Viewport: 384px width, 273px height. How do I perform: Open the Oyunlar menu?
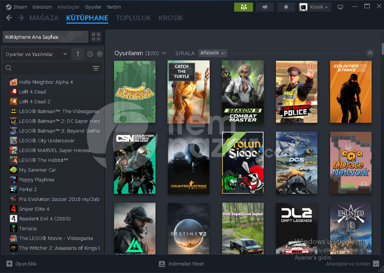coord(93,7)
